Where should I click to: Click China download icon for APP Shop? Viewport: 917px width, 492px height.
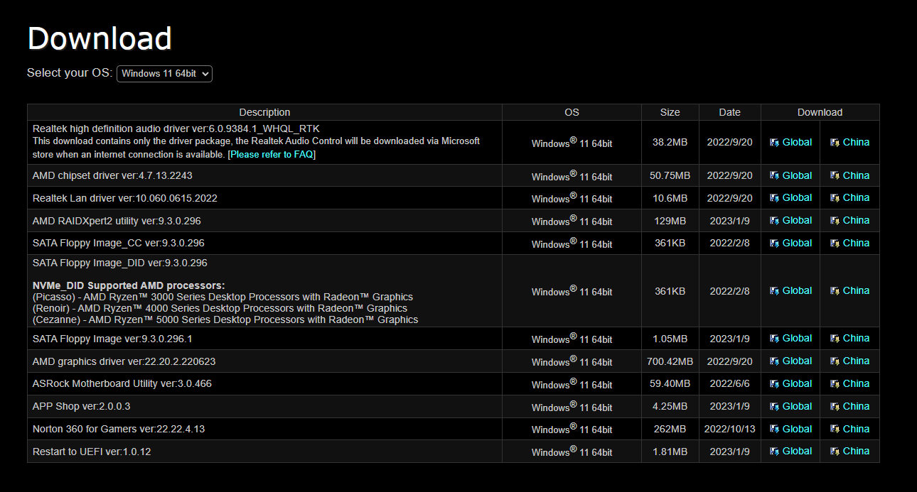tap(835, 406)
